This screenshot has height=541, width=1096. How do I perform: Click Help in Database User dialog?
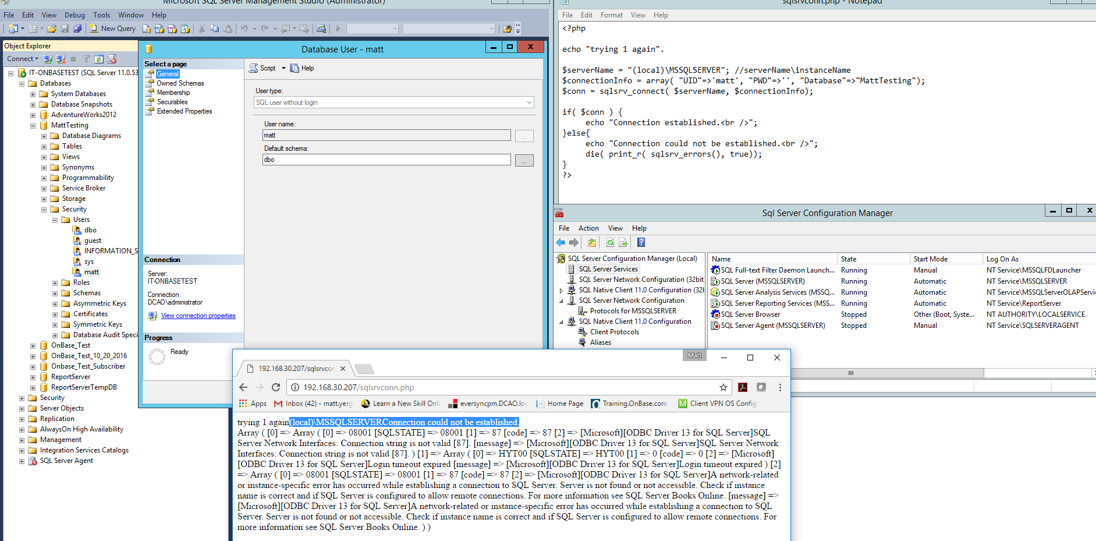pos(302,68)
